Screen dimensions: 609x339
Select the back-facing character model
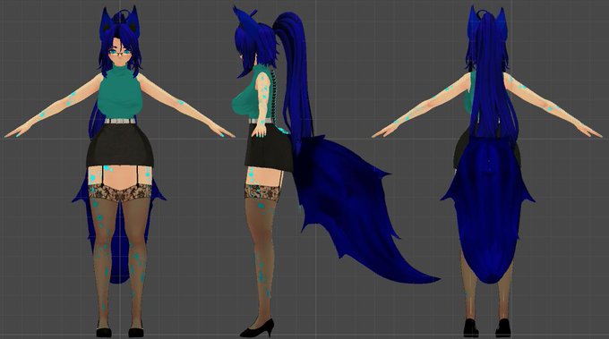click(486, 171)
